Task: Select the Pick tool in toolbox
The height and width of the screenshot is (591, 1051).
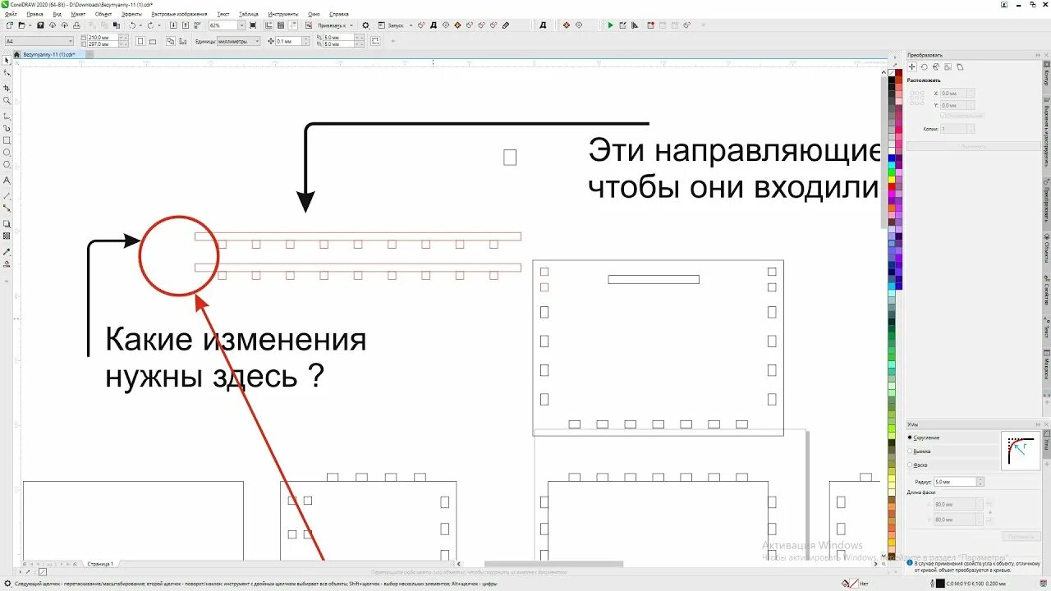Action: click(x=7, y=60)
